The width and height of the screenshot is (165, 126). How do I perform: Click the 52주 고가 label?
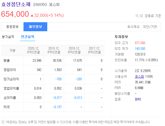tap(121, 43)
